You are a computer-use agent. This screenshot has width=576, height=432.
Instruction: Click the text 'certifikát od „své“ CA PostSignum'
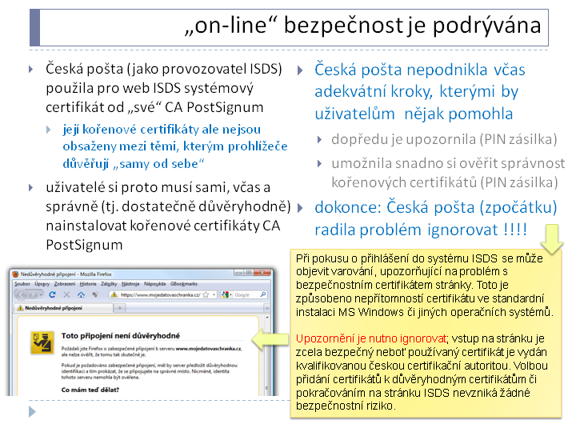coord(154,107)
